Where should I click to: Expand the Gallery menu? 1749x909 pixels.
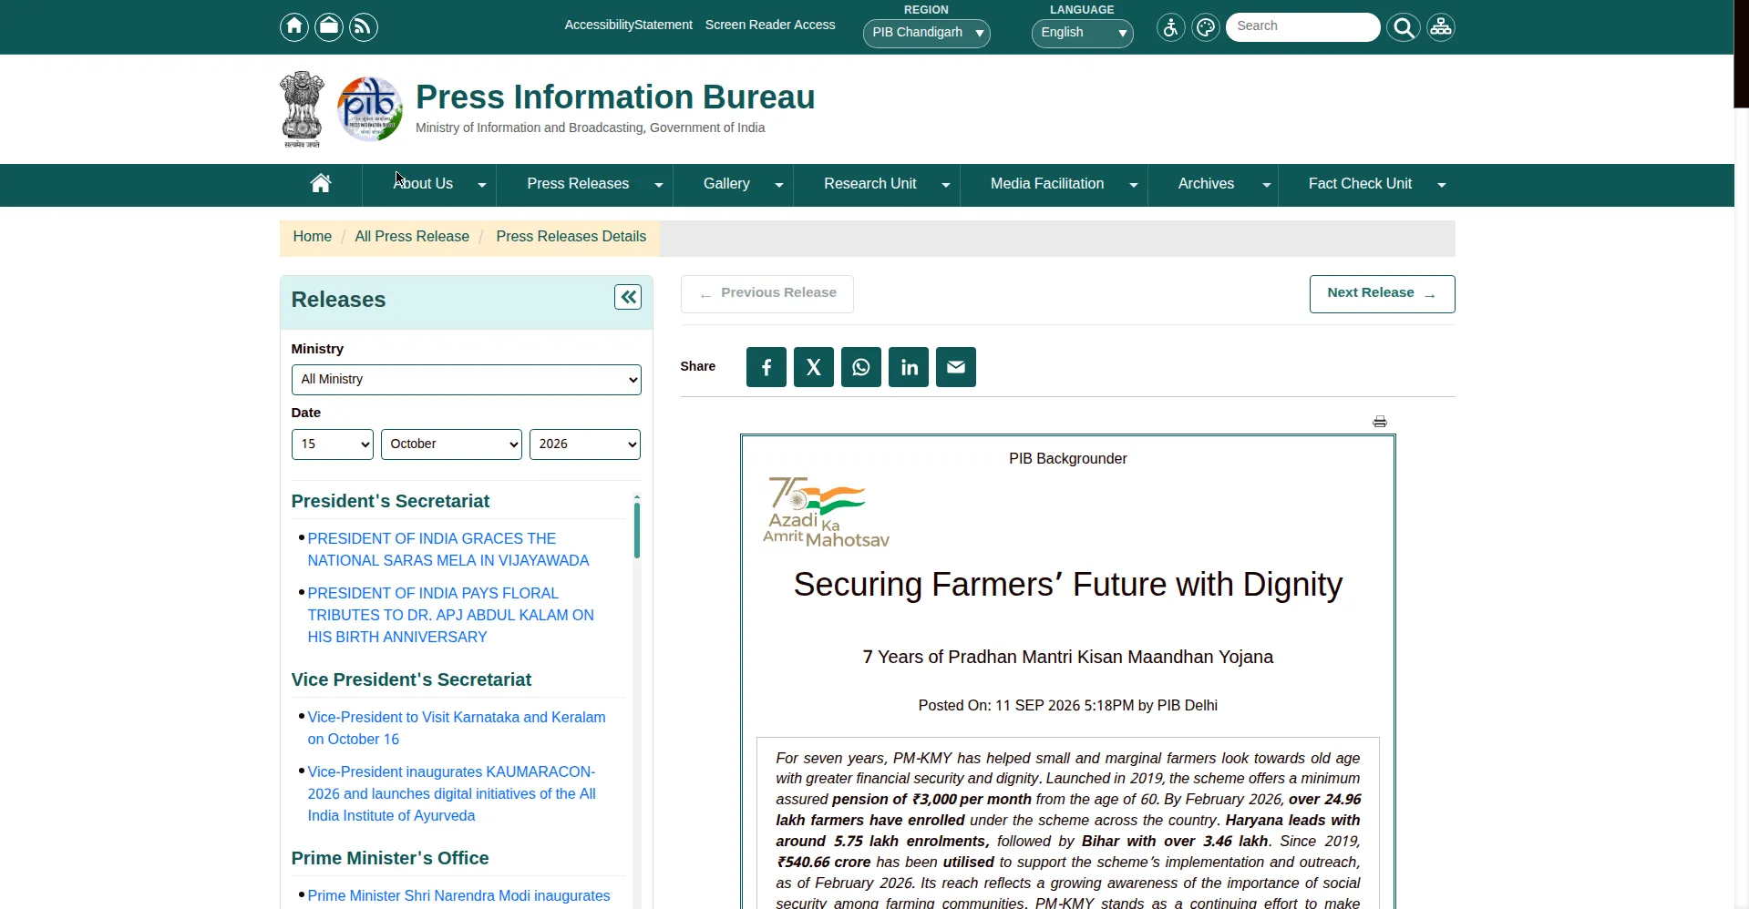pos(734,185)
